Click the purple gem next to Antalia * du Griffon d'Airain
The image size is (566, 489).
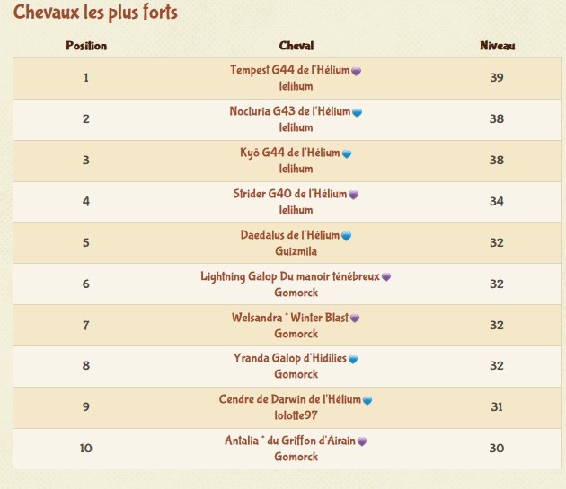tap(362, 441)
